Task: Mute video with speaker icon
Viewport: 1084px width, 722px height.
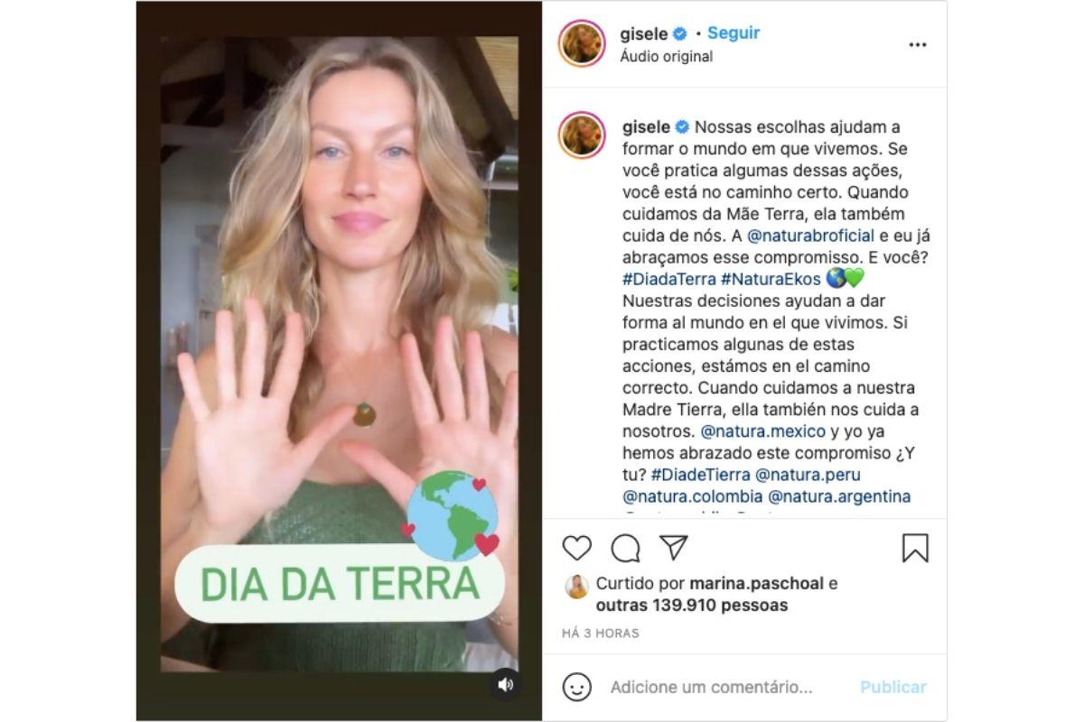Action: 506,684
